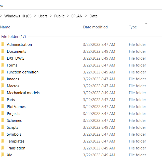Select the XML folder icon
Image resolution: width=162 pixels, height=163 pixels.
pos(3,155)
